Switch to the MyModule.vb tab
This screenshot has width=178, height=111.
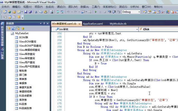[118, 24]
